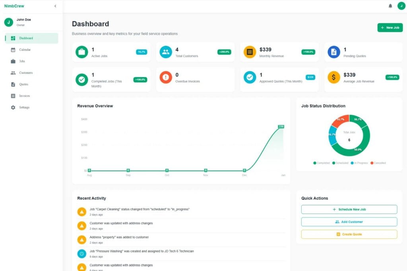407x271 pixels.
Task: Toggle the Scheduled legend item
Action: [340, 163]
